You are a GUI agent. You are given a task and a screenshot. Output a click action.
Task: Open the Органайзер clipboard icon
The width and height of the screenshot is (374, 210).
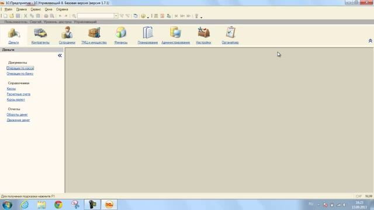pyautogui.click(x=230, y=33)
